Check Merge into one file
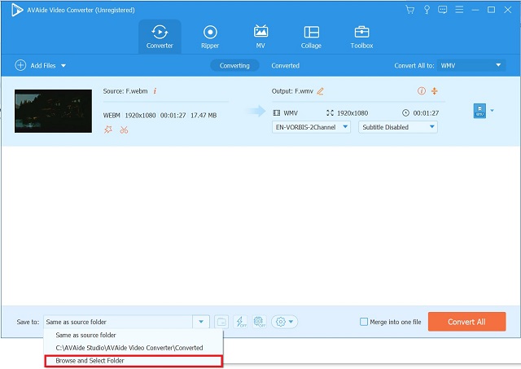The width and height of the screenshot is (521, 369). tap(364, 322)
